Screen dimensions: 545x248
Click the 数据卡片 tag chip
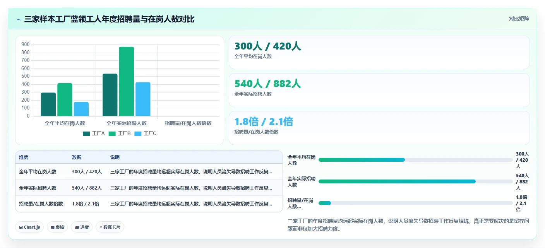110,227
